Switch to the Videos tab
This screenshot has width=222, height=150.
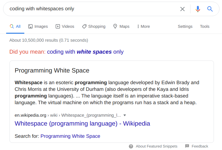[x=65, y=26]
